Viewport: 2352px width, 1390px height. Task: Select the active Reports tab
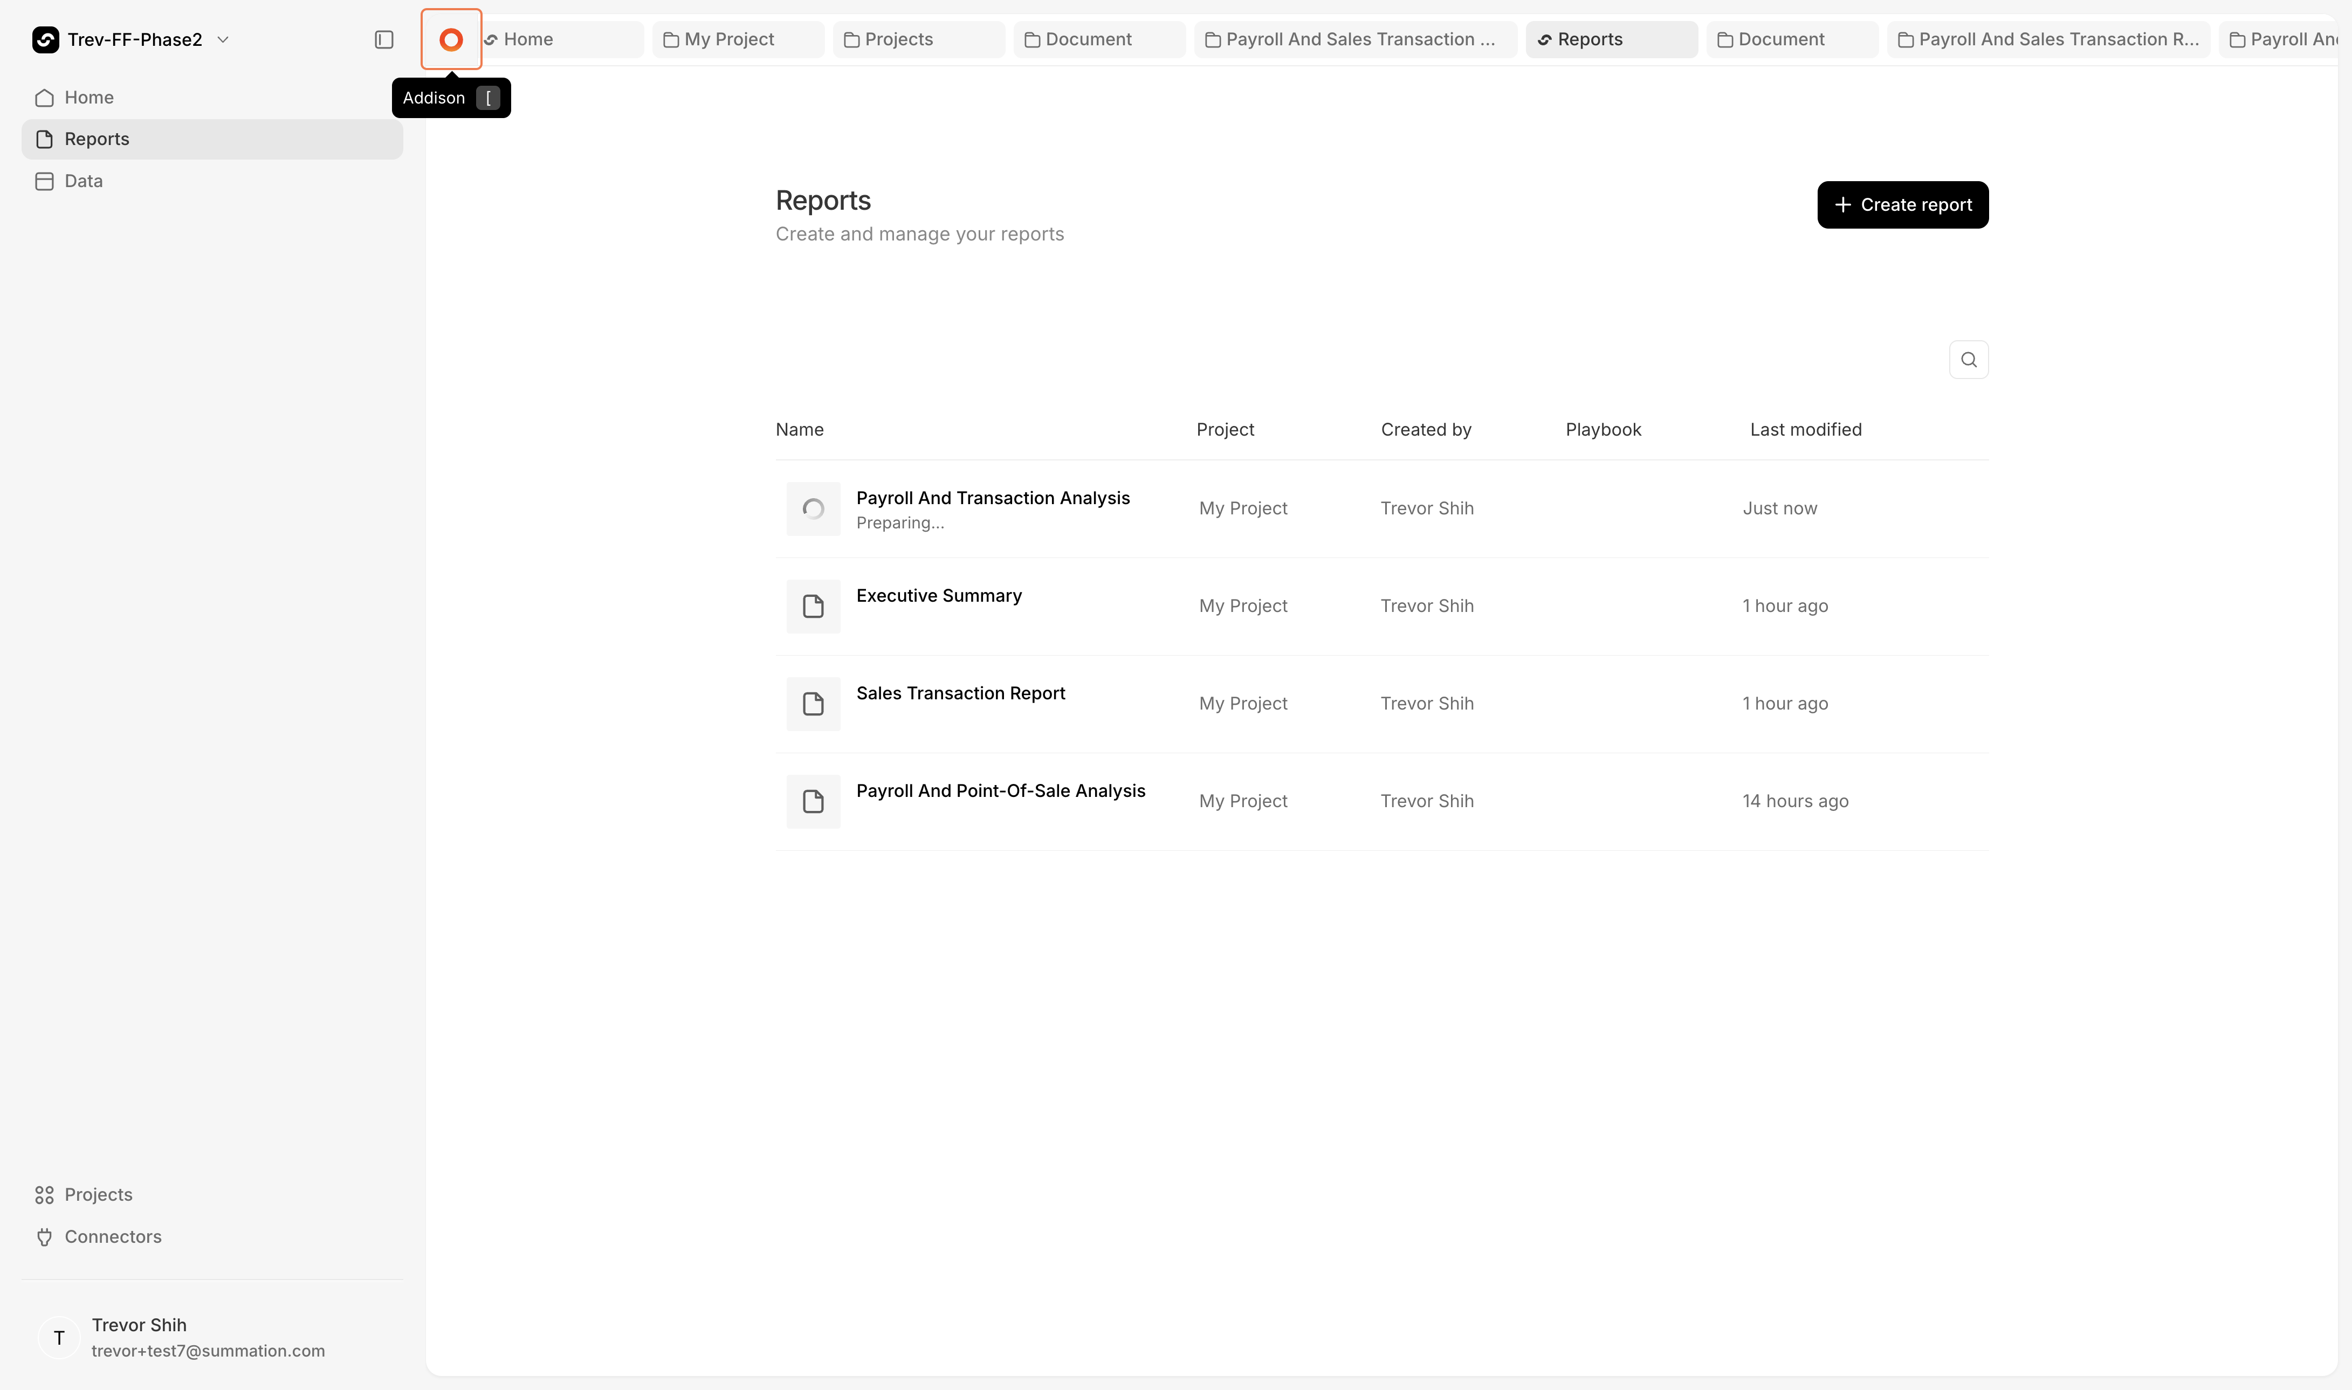(1611, 39)
